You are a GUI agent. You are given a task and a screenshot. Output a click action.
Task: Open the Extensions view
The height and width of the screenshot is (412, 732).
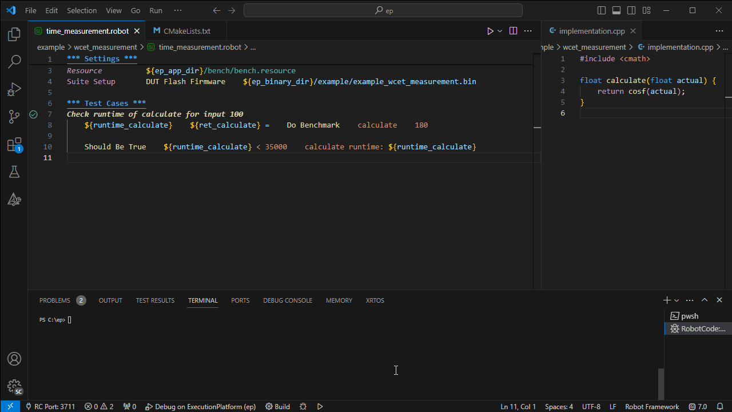(14, 144)
